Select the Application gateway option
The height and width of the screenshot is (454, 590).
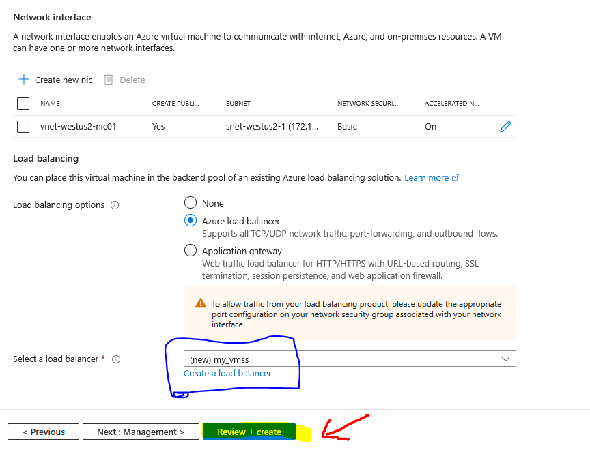[x=191, y=250]
